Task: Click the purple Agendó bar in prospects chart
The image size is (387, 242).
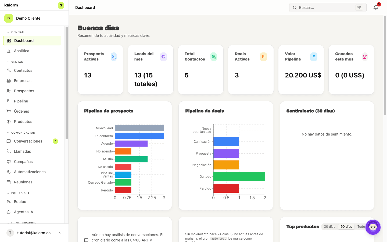Action: [x=131, y=144]
